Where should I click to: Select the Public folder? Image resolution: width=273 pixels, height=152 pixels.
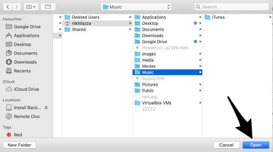pyautogui.click(x=167, y=91)
